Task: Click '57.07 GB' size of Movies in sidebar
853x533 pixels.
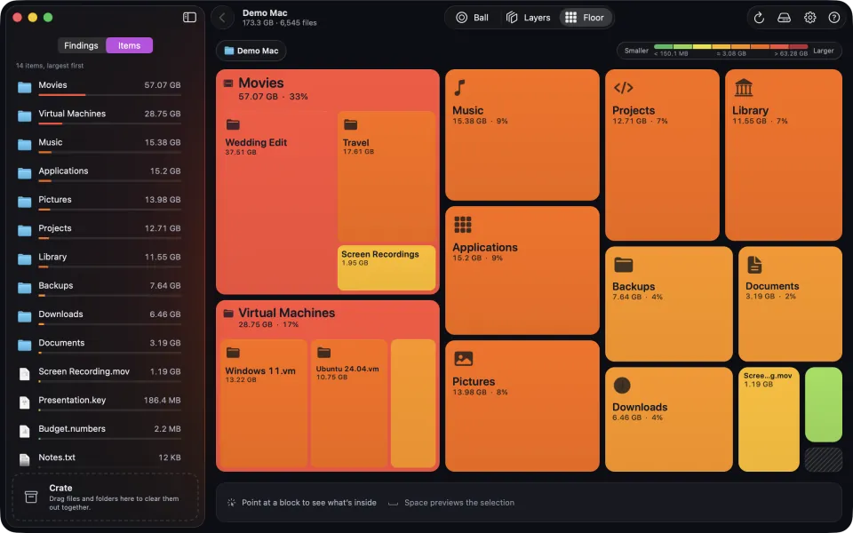Action: (x=162, y=85)
